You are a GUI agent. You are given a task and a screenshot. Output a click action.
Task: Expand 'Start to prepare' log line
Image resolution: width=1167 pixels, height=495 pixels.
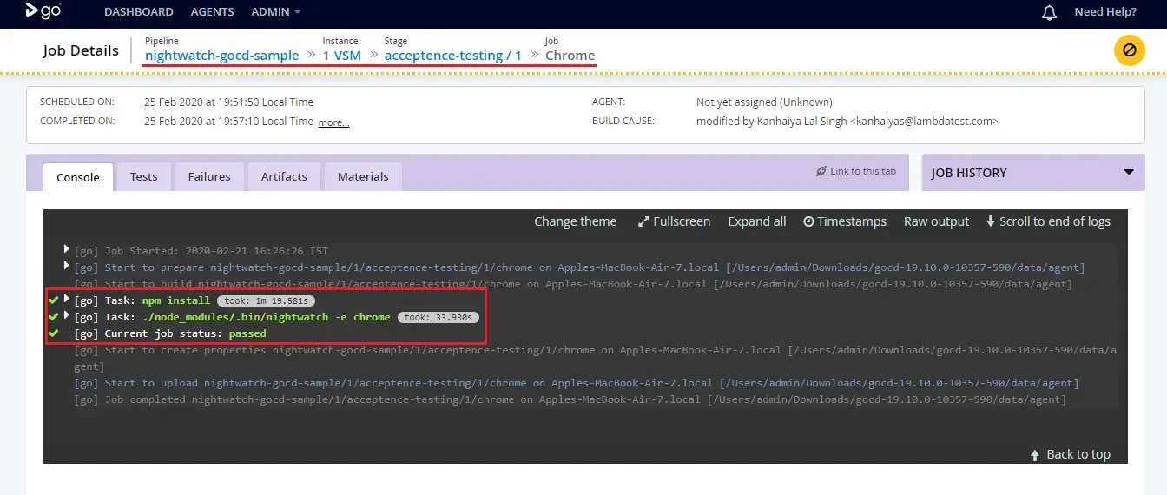pyautogui.click(x=67, y=266)
